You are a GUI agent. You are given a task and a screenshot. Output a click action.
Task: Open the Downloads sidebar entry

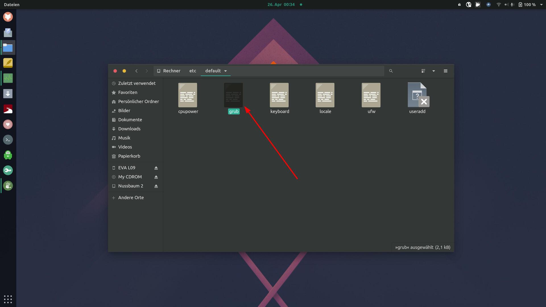(x=129, y=129)
